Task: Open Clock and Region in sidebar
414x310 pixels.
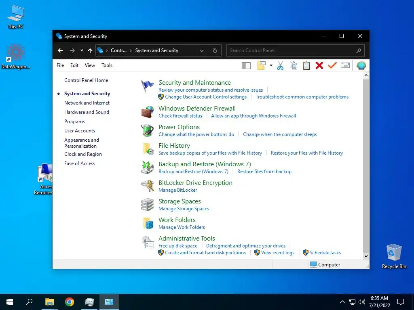Action: (83, 154)
